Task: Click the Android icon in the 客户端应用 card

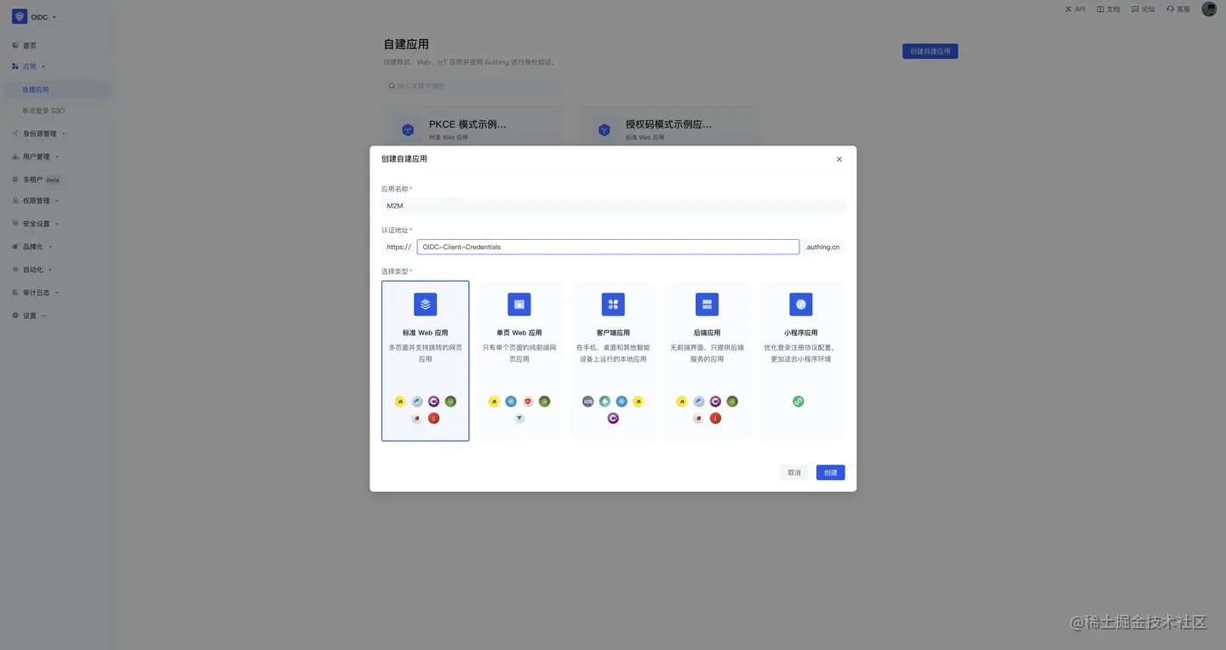Action: coord(604,402)
